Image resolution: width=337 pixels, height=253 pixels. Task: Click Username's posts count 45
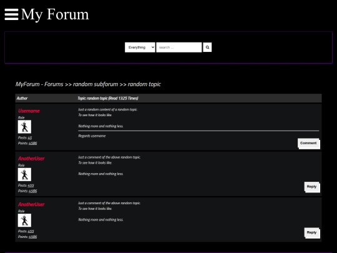(30, 137)
